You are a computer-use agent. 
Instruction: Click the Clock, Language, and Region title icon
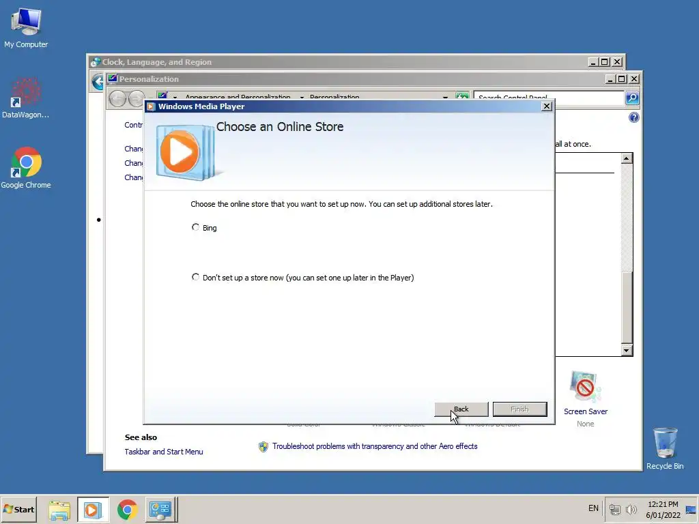click(95, 62)
